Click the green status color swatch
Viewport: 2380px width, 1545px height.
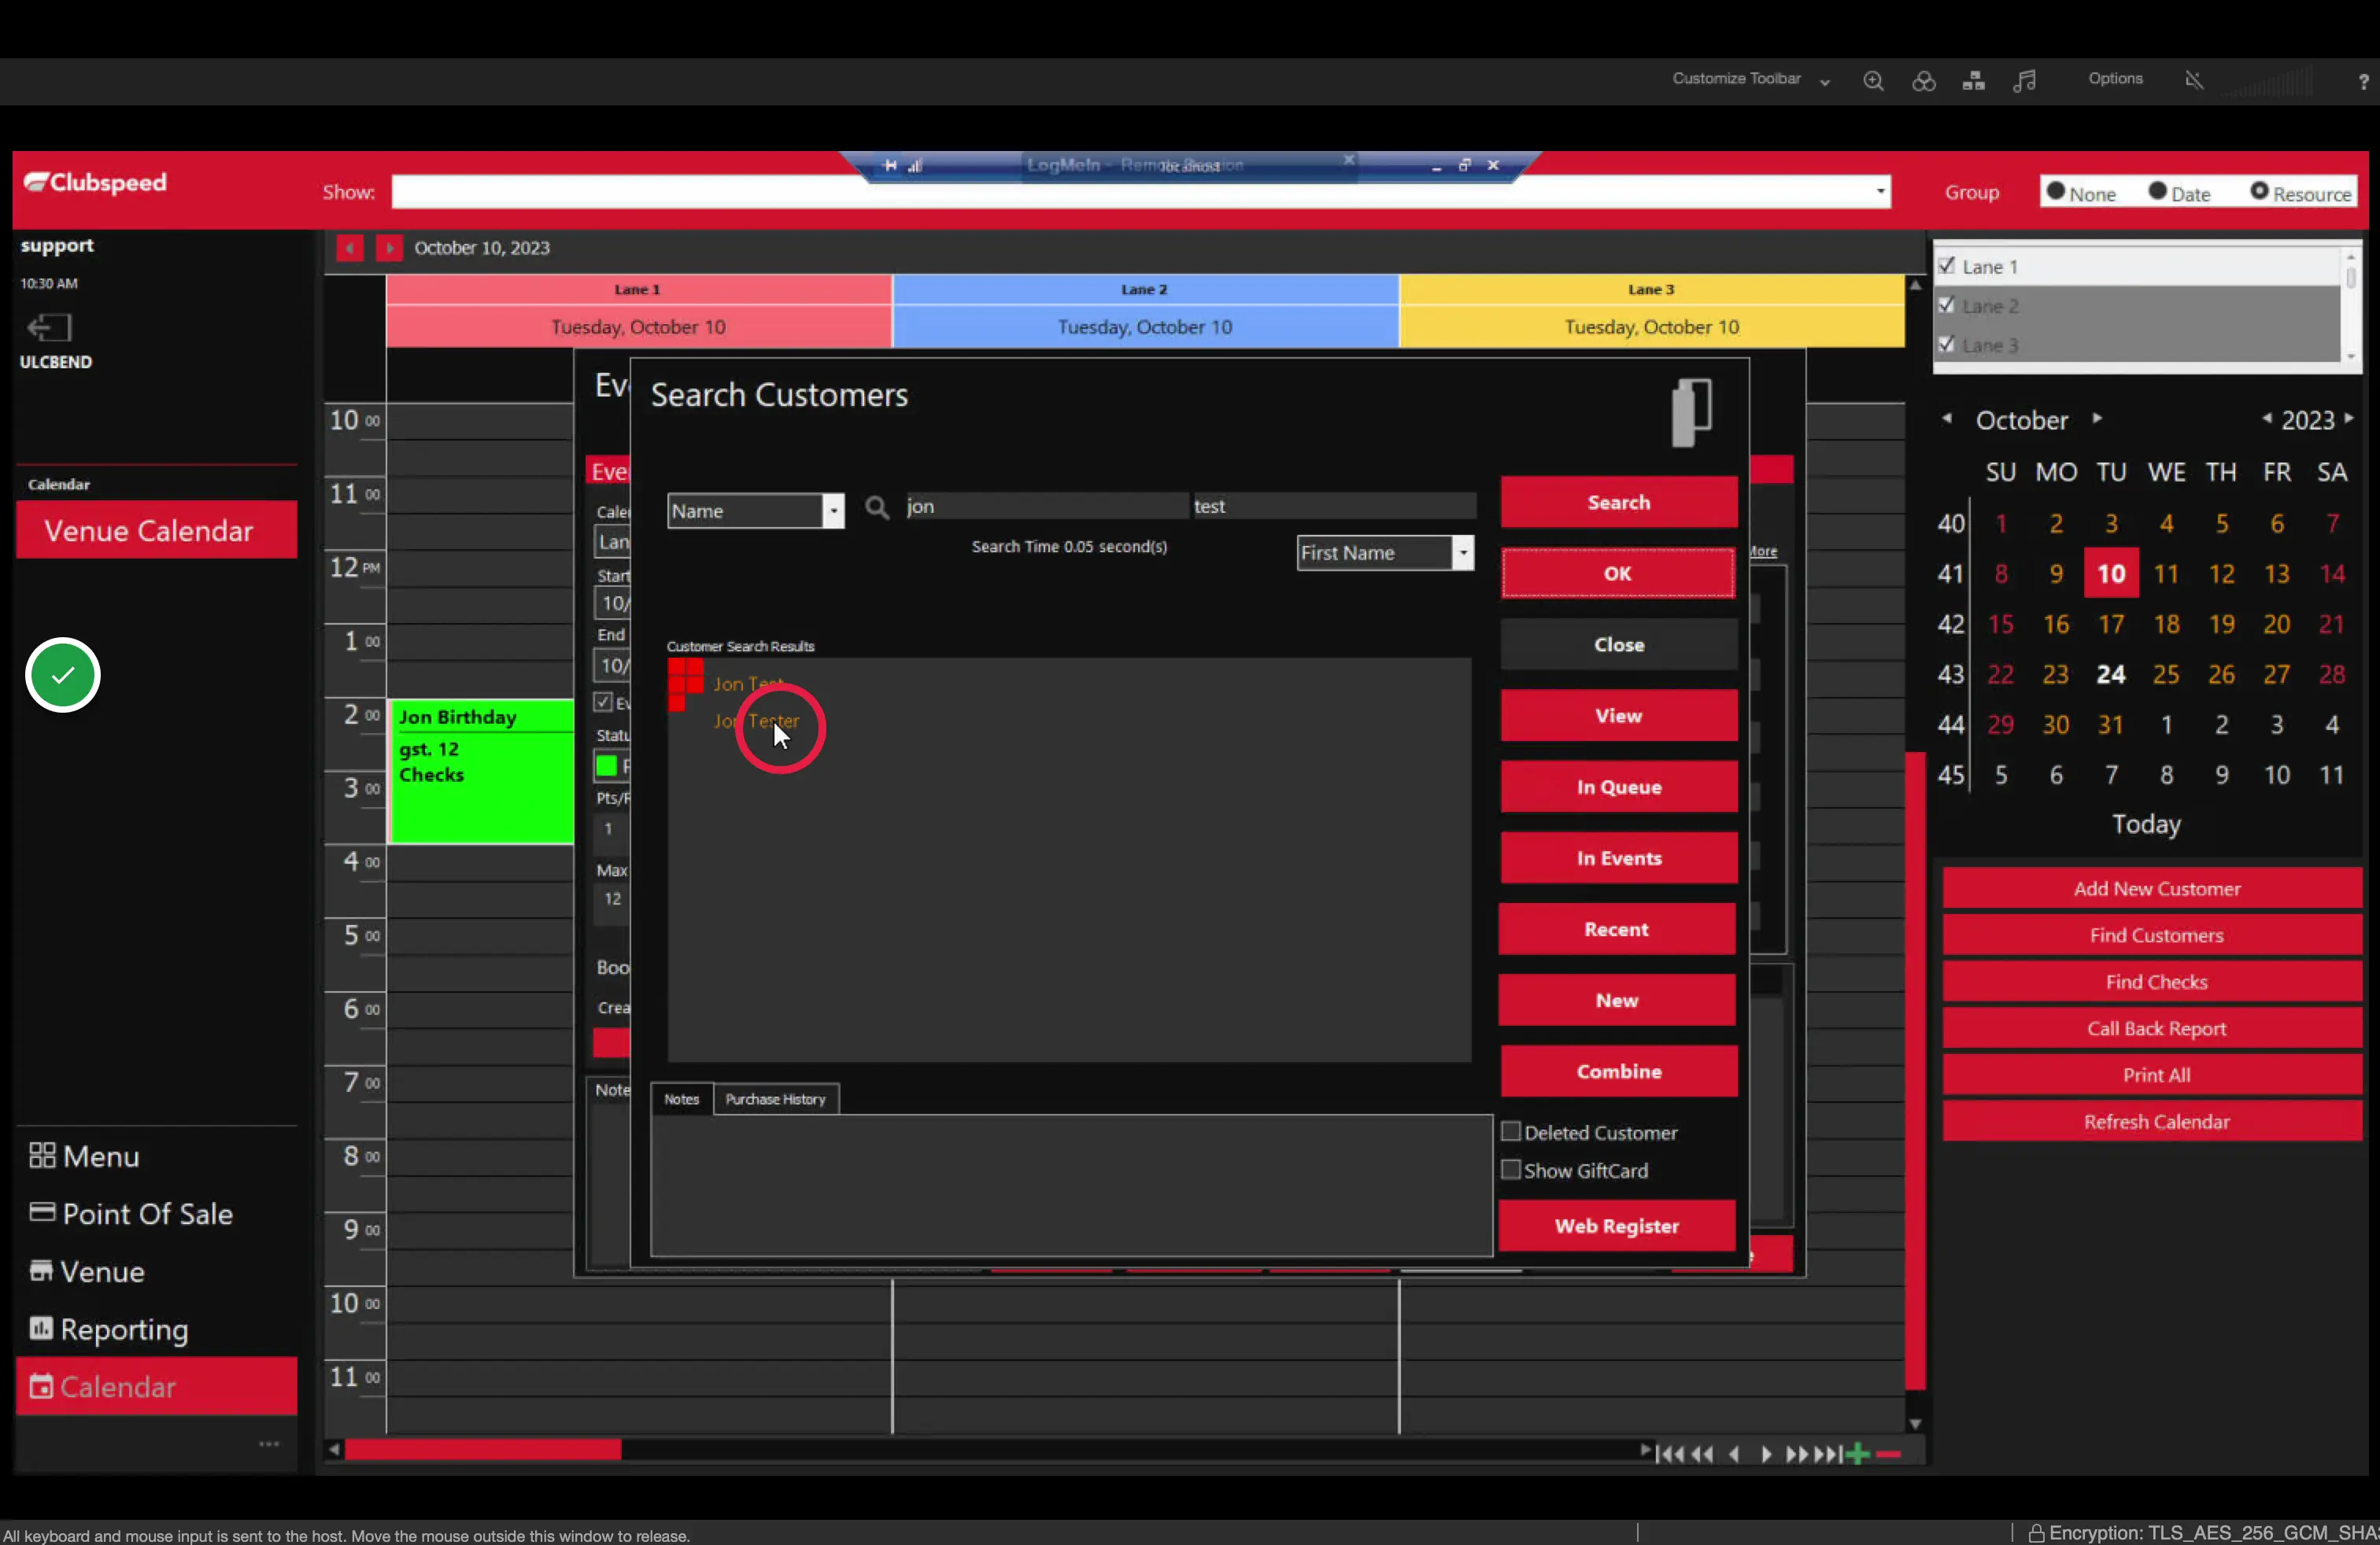[606, 766]
